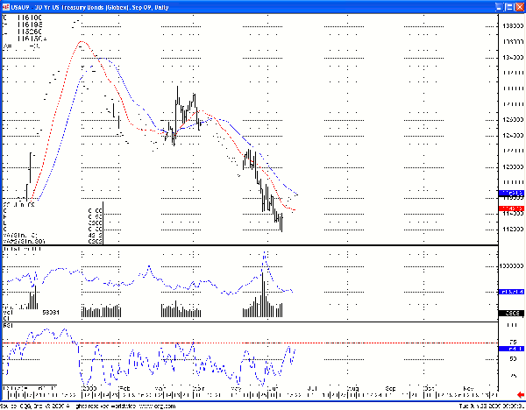526x410 pixels.
Task: Click the lowest price bar near 112000
Action: pyautogui.click(x=281, y=228)
